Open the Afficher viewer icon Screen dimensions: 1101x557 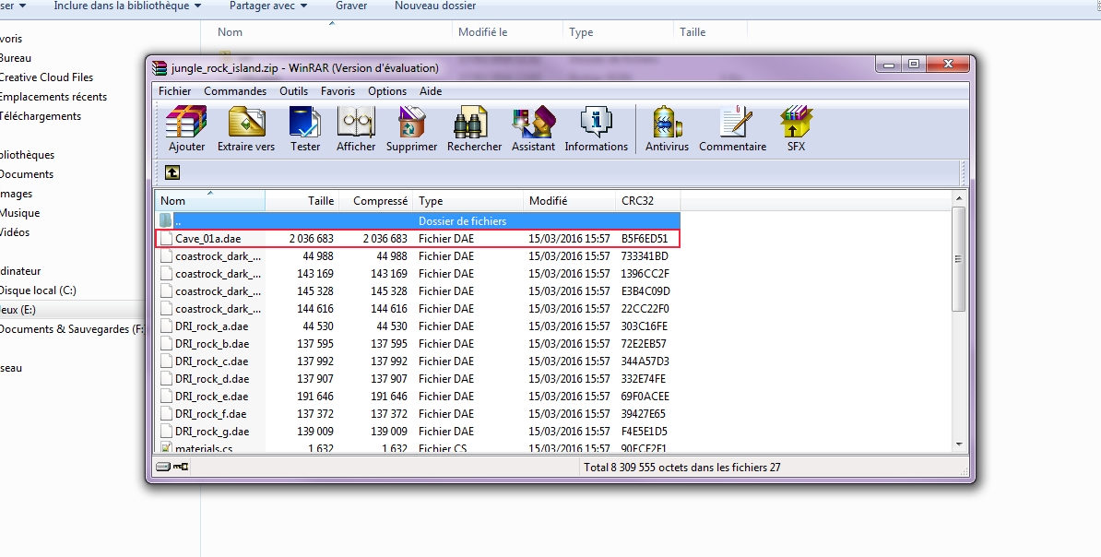click(x=356, y=123)
